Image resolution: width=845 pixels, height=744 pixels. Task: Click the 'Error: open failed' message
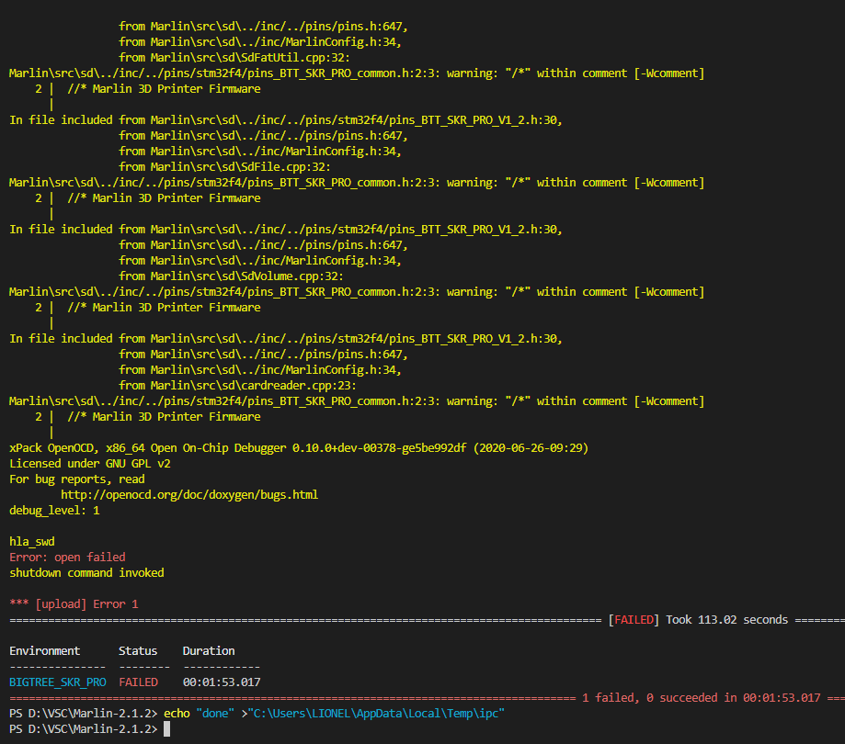[67, 558]
